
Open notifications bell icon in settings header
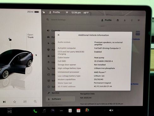[125, 20]
